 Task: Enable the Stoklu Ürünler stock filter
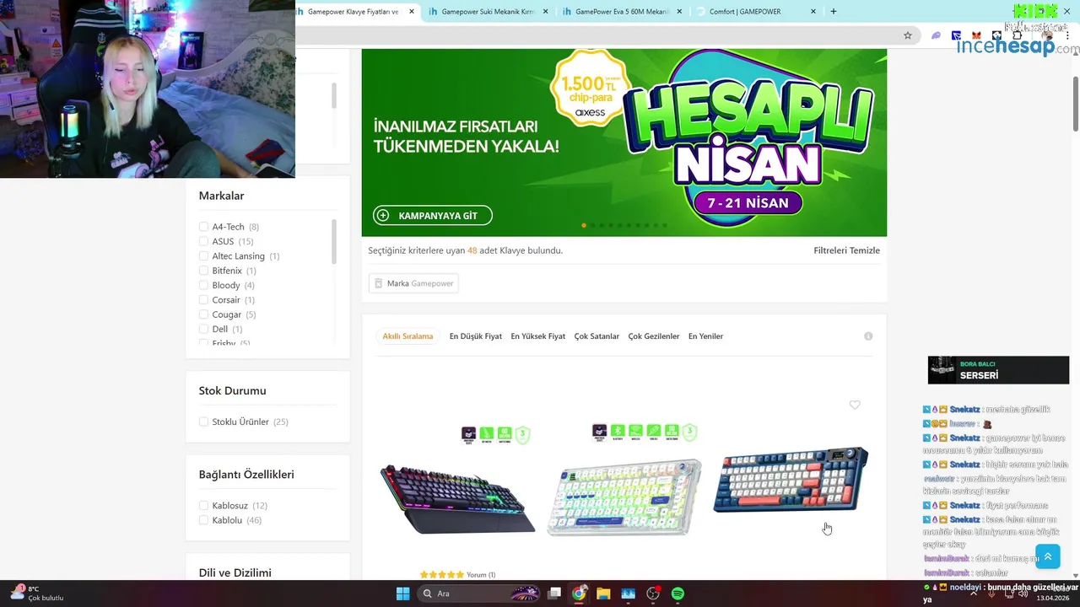(203, 422)
